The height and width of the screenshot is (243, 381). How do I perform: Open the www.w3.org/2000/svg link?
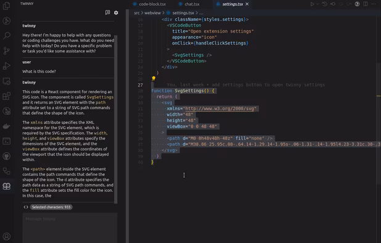pyautogui.click(x=219, y=109)
